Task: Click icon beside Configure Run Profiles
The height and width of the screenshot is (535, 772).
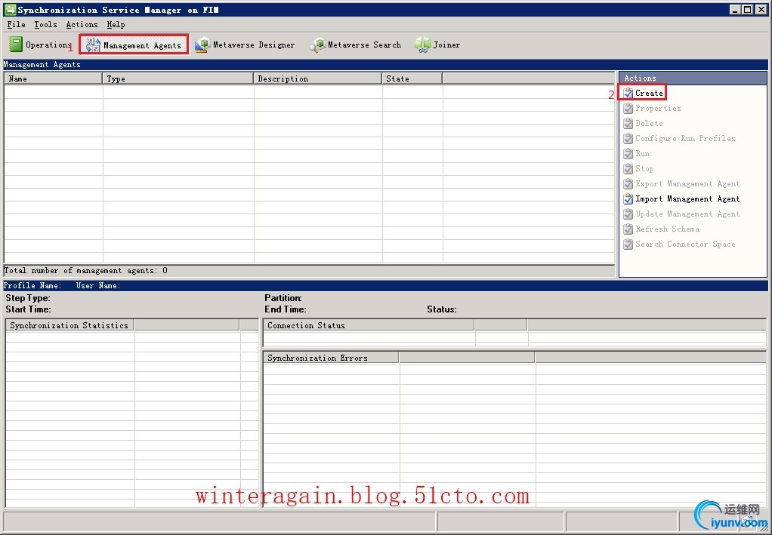Action: pos(628,139)
